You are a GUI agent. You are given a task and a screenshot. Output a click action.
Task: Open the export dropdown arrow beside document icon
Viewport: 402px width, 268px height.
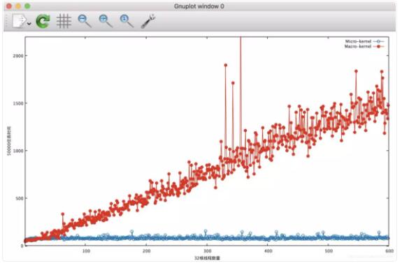(29, 24)
